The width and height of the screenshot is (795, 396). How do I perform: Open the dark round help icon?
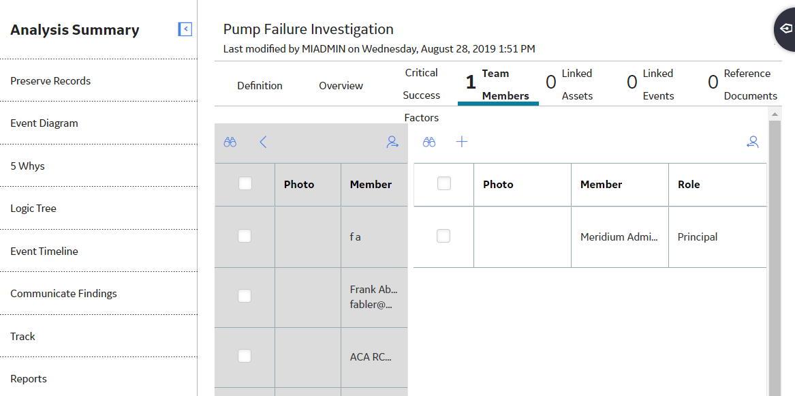pos(786,29)
